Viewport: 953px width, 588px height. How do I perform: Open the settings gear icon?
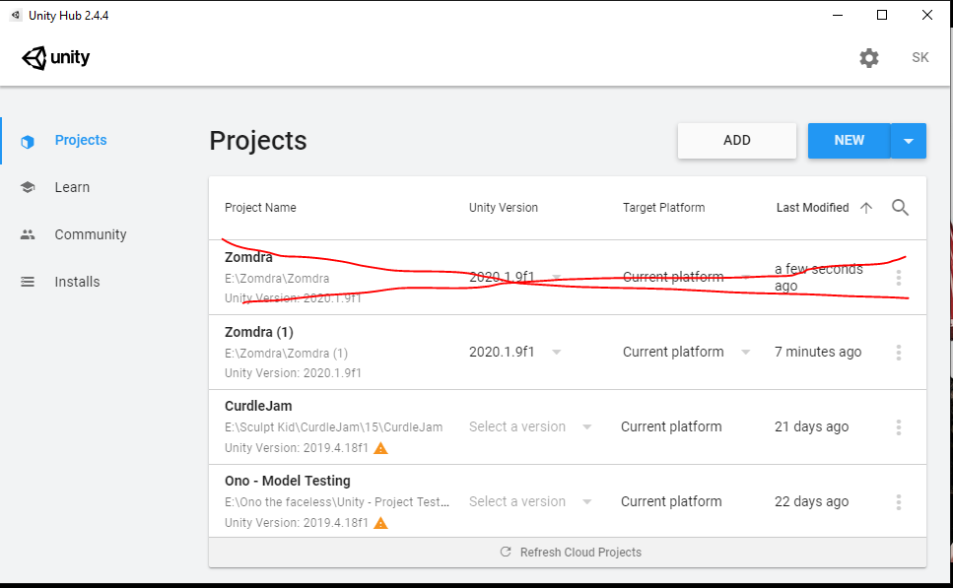coord(868,58)
